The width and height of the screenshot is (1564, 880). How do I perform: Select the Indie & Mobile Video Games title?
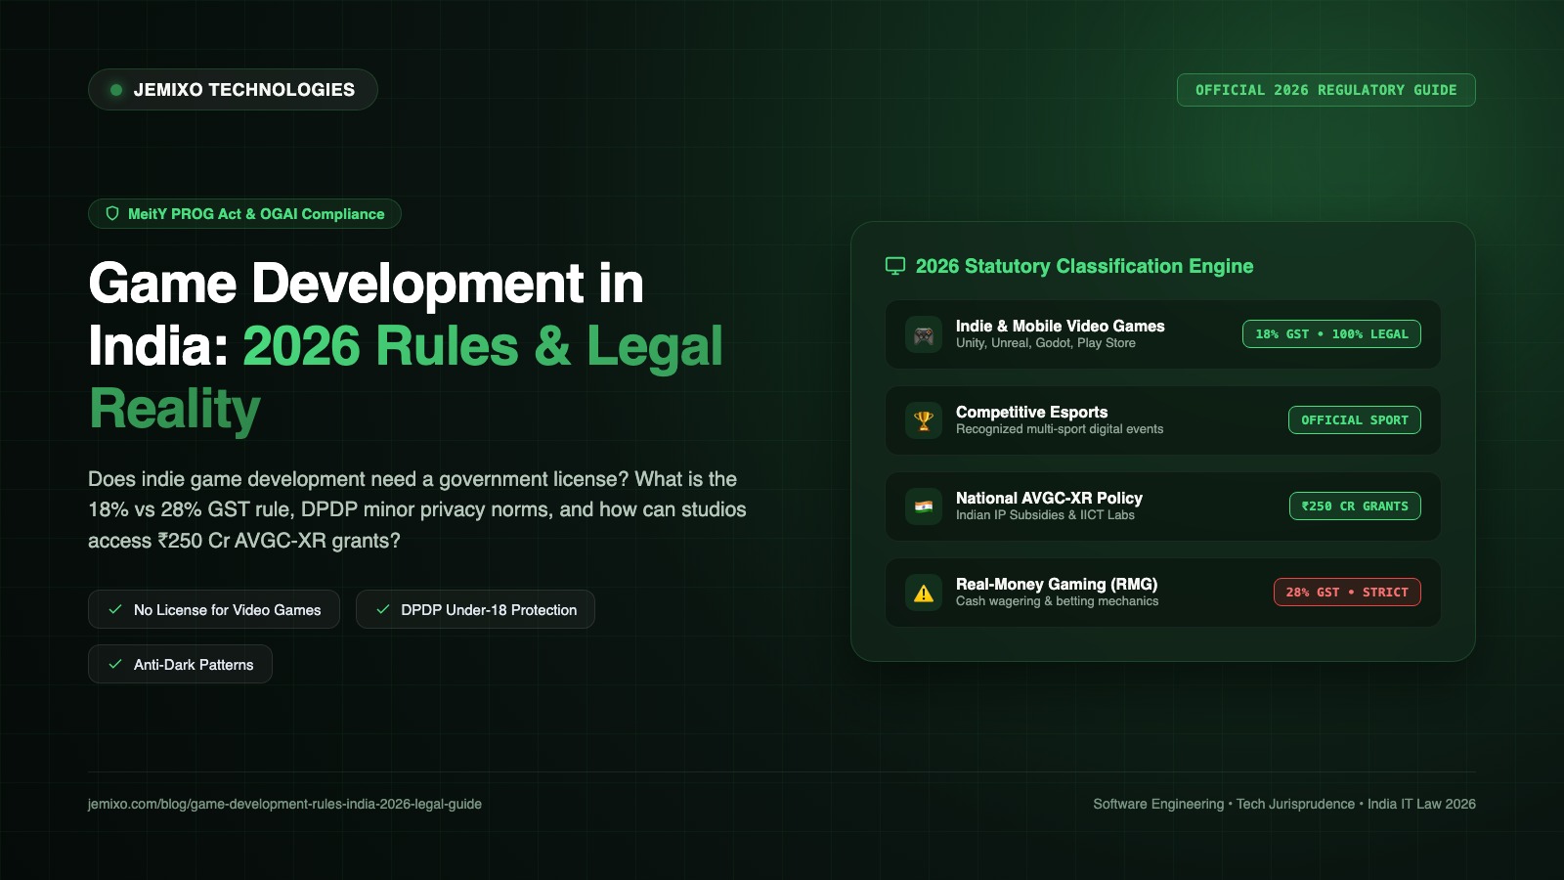1061,326
